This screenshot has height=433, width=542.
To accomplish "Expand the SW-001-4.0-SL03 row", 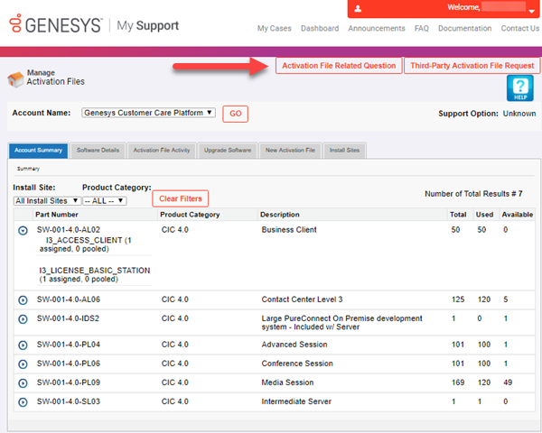I will coord(23,402).
